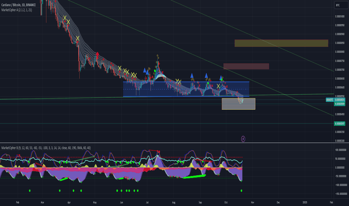Click the 0.00000750 price axis label
This screenshot has width=349, height=206.
point(340,61)
